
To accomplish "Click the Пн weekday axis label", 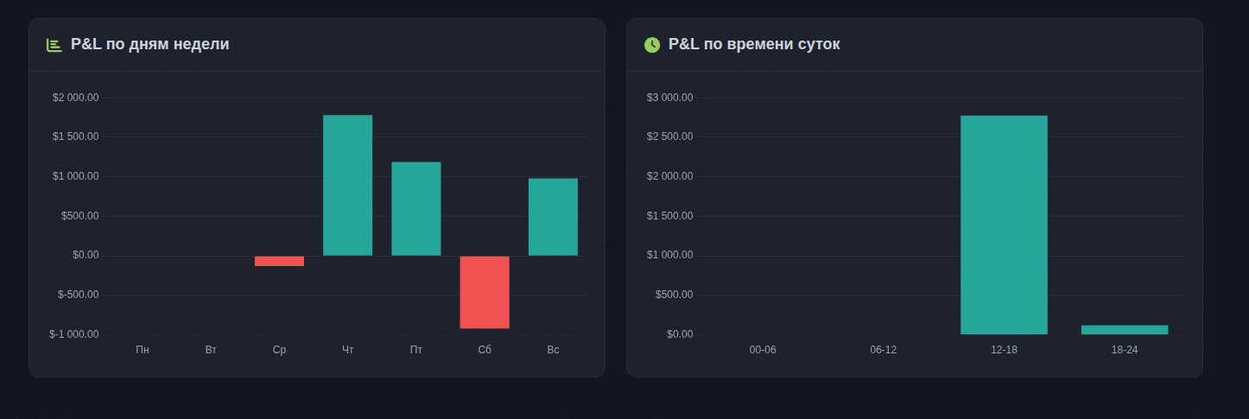I will [143, 350].
